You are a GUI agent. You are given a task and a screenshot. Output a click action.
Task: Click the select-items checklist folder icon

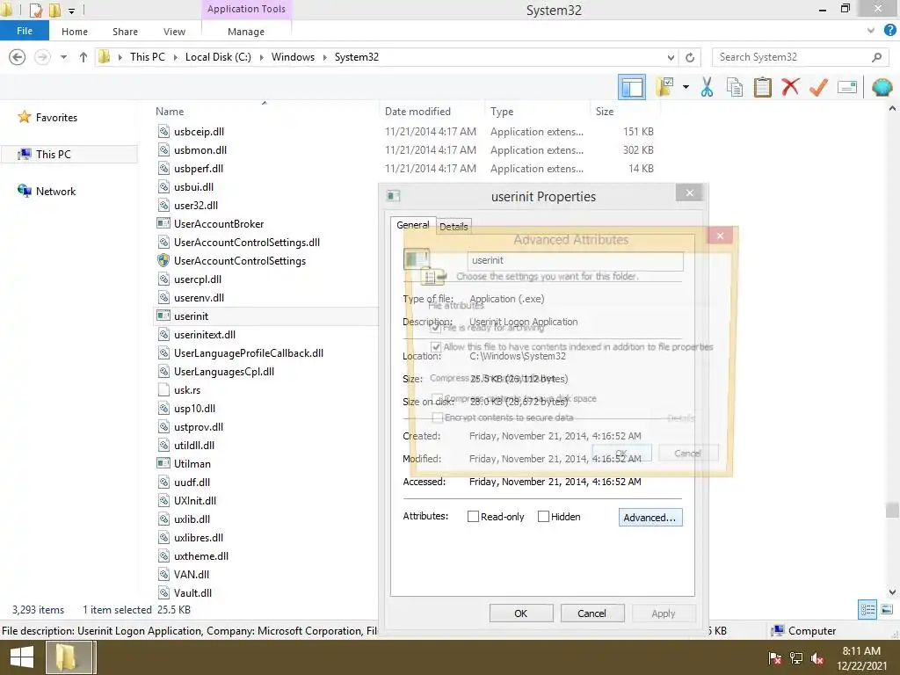[x=664, y=87]
